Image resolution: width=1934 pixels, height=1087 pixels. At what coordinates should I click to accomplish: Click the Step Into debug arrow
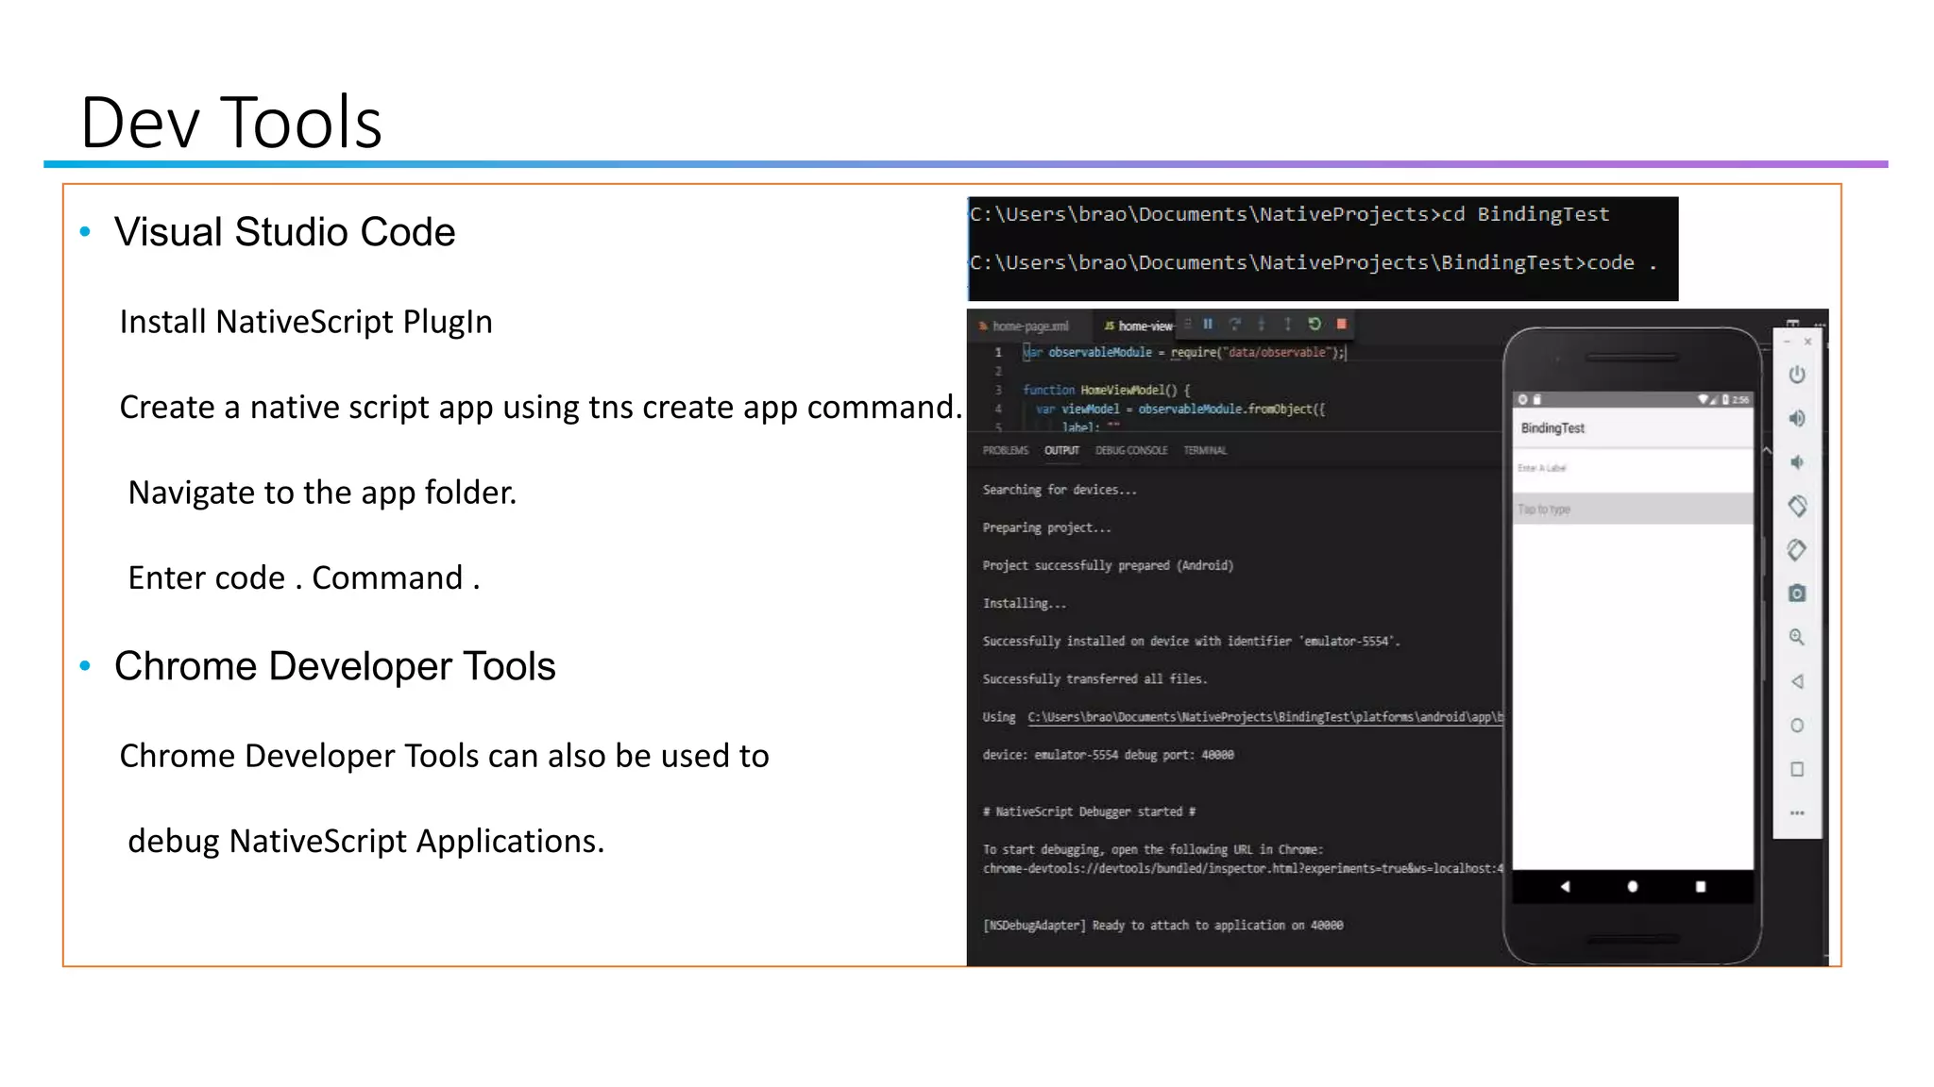click(x=1262, y=324)
